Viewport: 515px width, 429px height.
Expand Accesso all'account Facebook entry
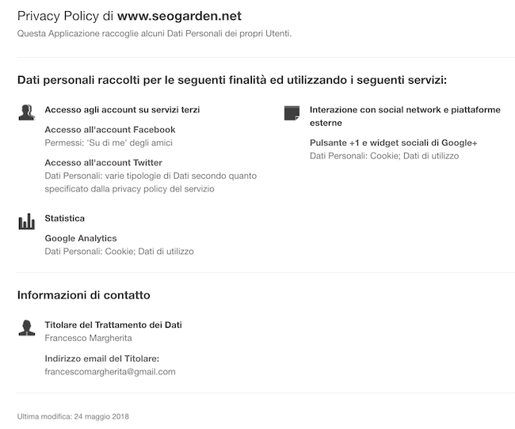tap(110, 130)
